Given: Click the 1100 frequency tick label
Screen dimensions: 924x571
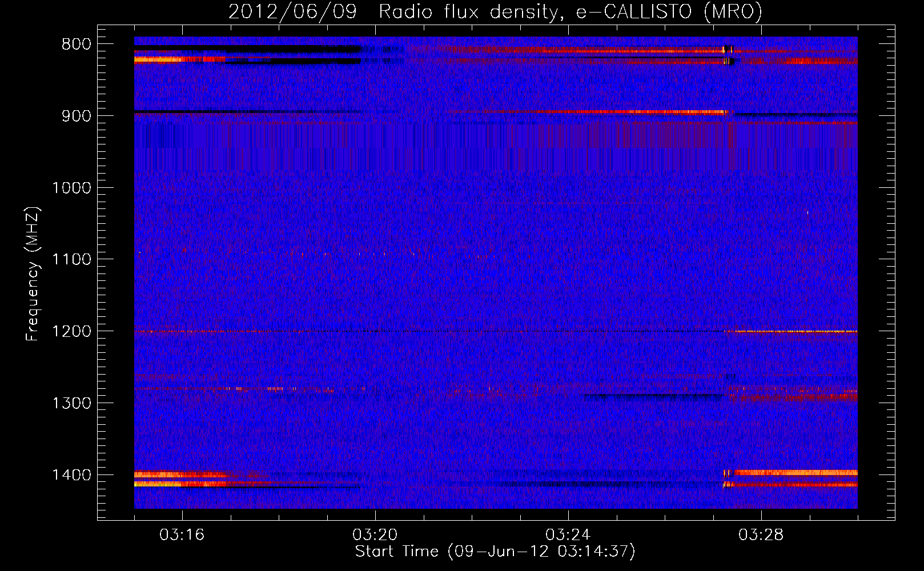Looking at the screenshot, I should 71,260.
